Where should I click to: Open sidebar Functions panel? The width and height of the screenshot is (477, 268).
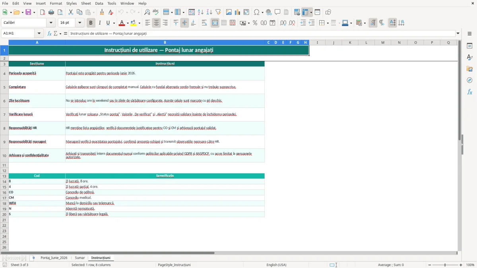pyautogui.click(x=469, y=92)
